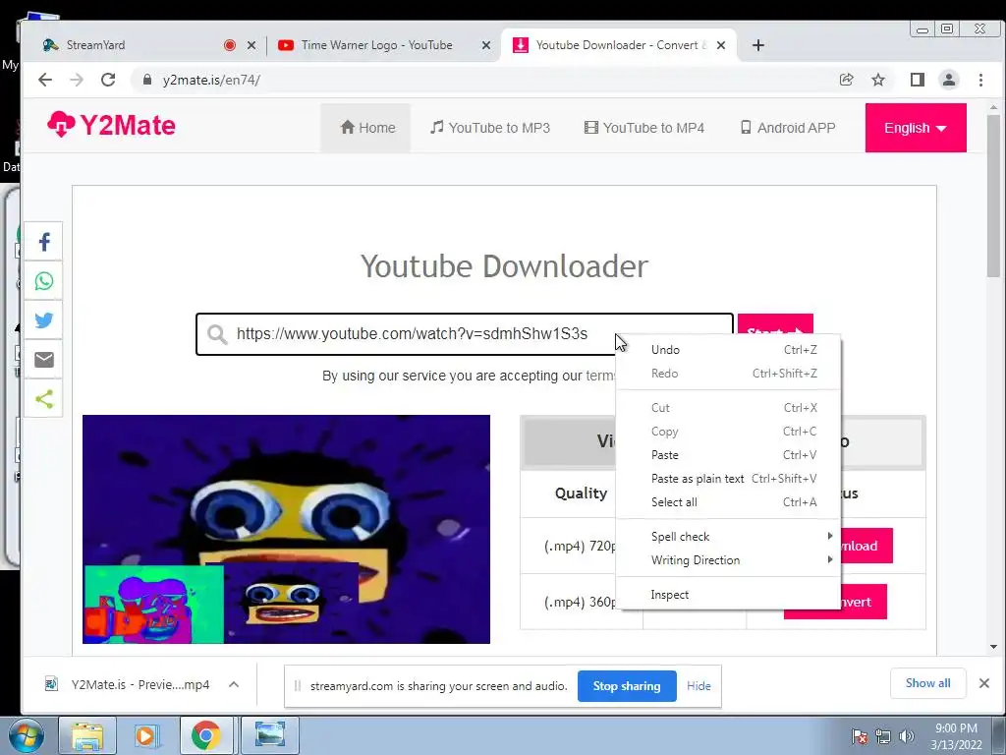Open Windows Media Player from the taskbar
1006x755 pixels.
click(146, 735)
